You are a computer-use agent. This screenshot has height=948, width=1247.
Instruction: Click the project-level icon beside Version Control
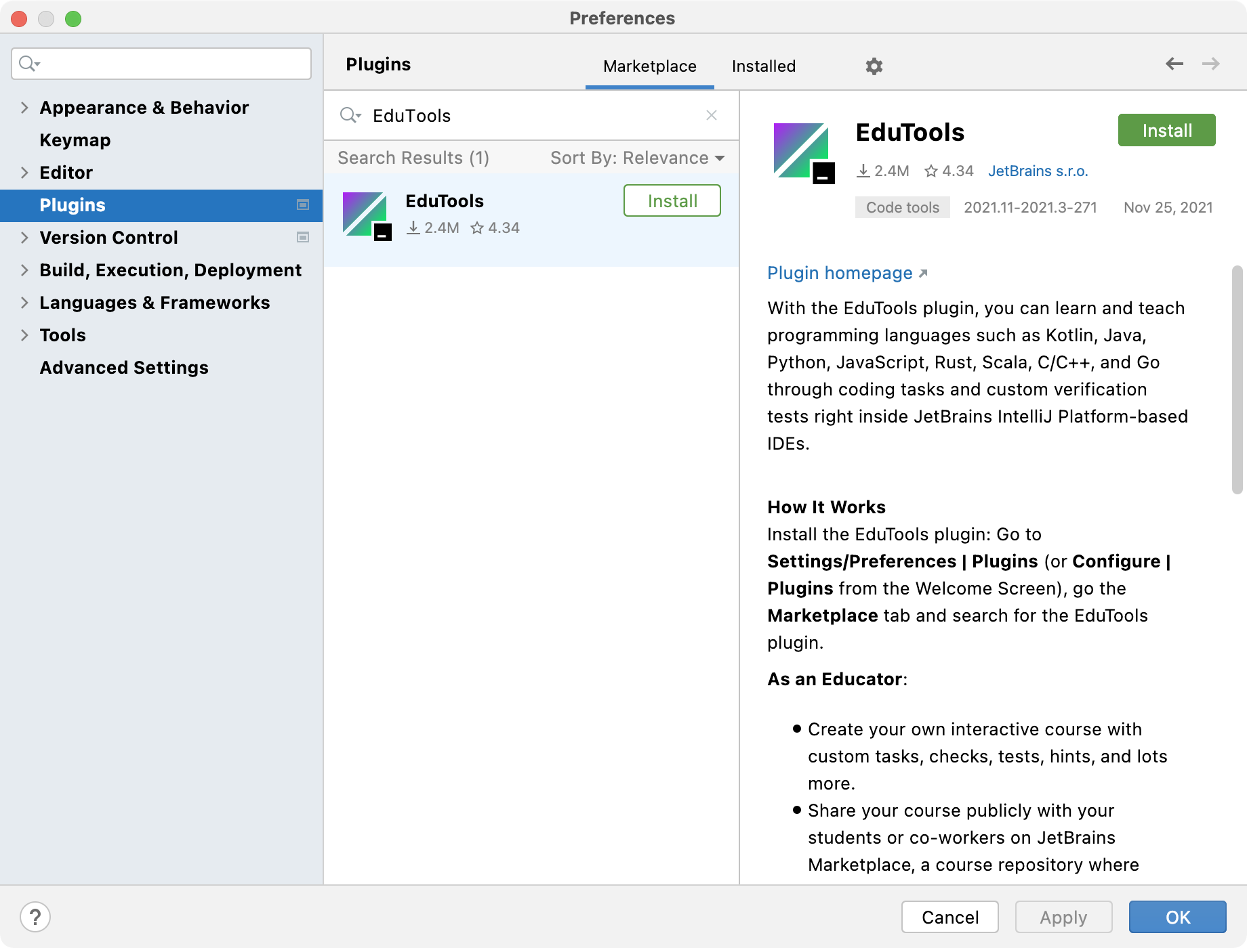point(303,237)
